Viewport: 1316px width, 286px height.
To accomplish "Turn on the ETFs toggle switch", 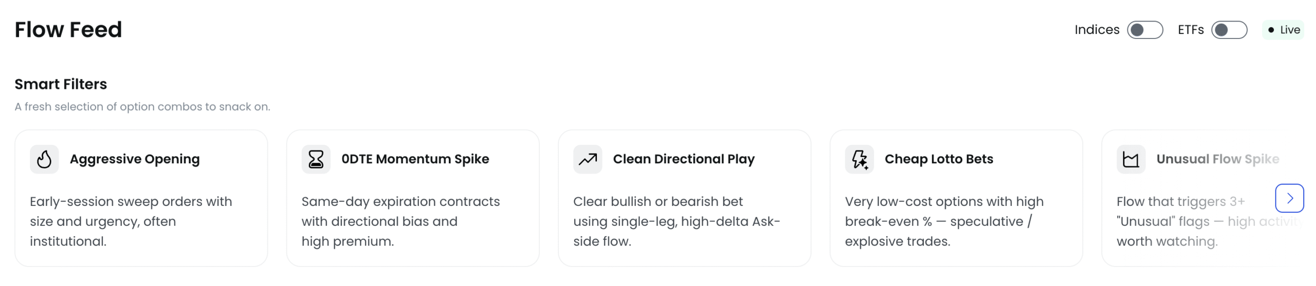I will tap(1229, 30).
